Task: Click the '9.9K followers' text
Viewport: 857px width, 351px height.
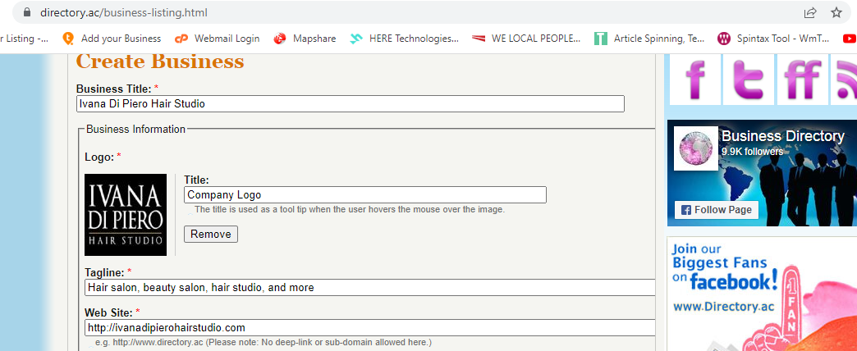Action: 752,151
